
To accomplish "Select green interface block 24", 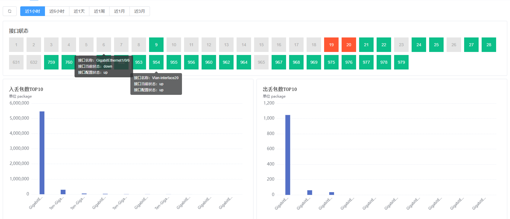I will (419, 45).
